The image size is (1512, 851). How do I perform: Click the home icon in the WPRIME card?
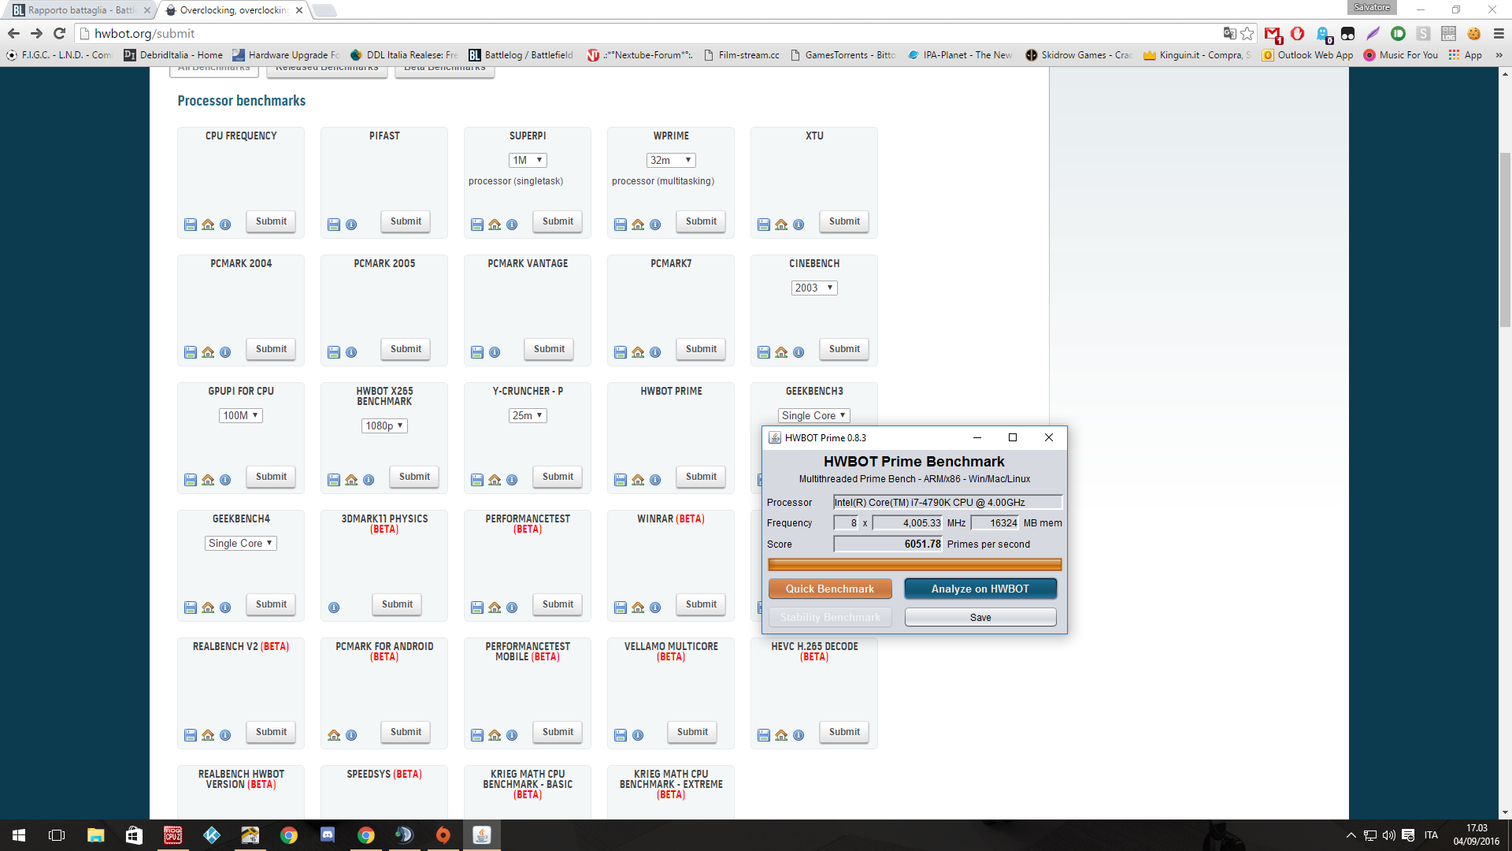[638, 225]
